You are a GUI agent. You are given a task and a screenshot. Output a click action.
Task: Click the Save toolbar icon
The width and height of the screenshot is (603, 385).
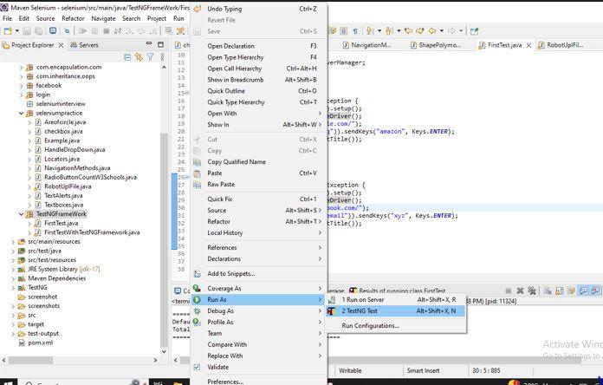(x=27, y=31)
